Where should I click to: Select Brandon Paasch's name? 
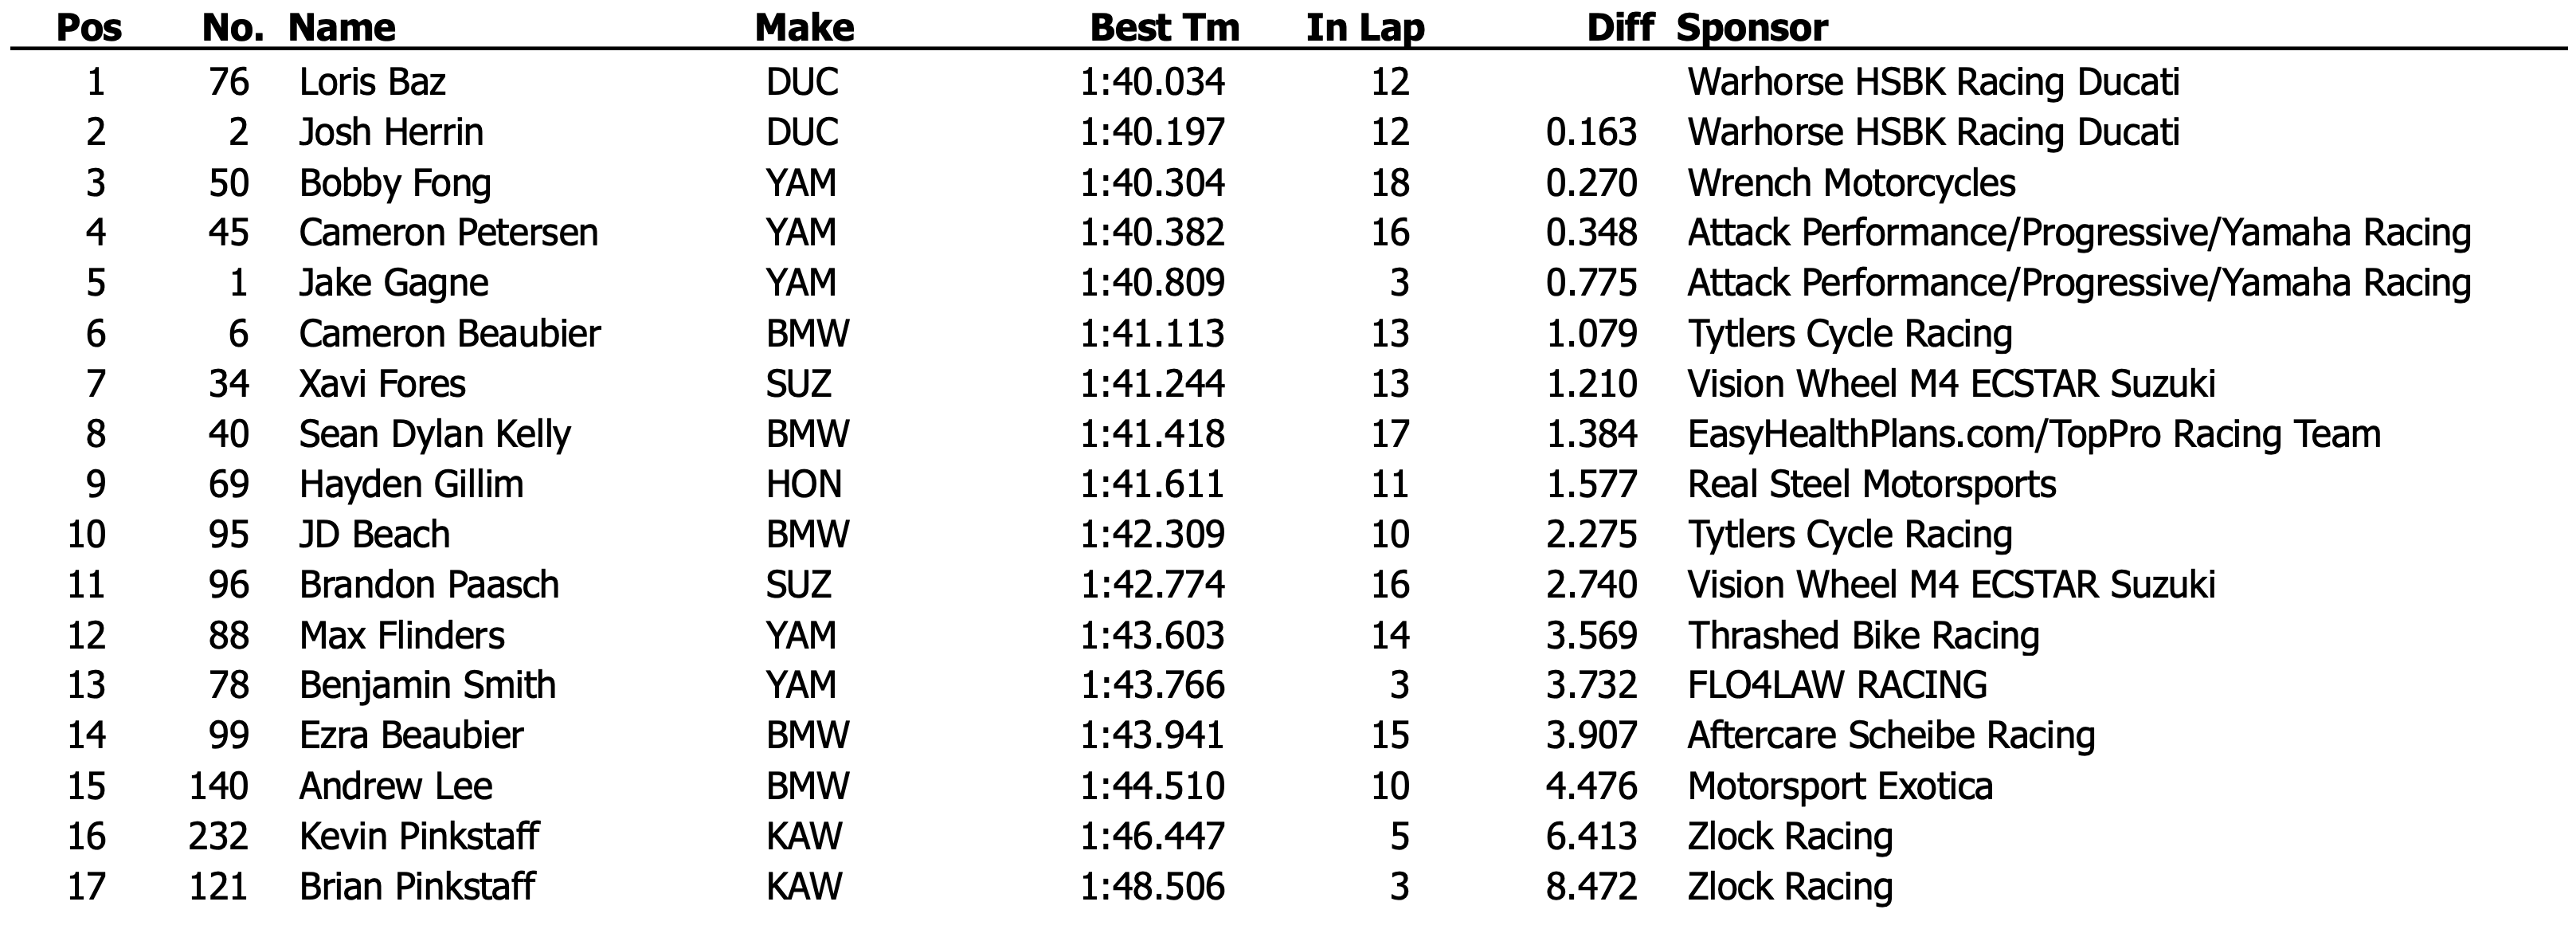tap(429, 585)
